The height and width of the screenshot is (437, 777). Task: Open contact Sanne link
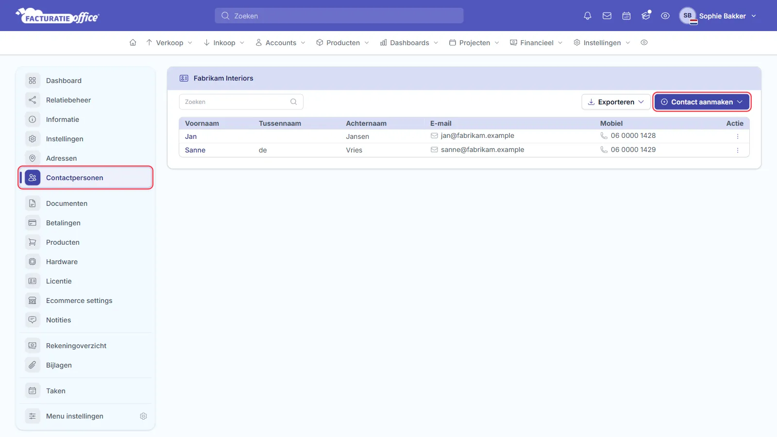(x=195, y=150)
